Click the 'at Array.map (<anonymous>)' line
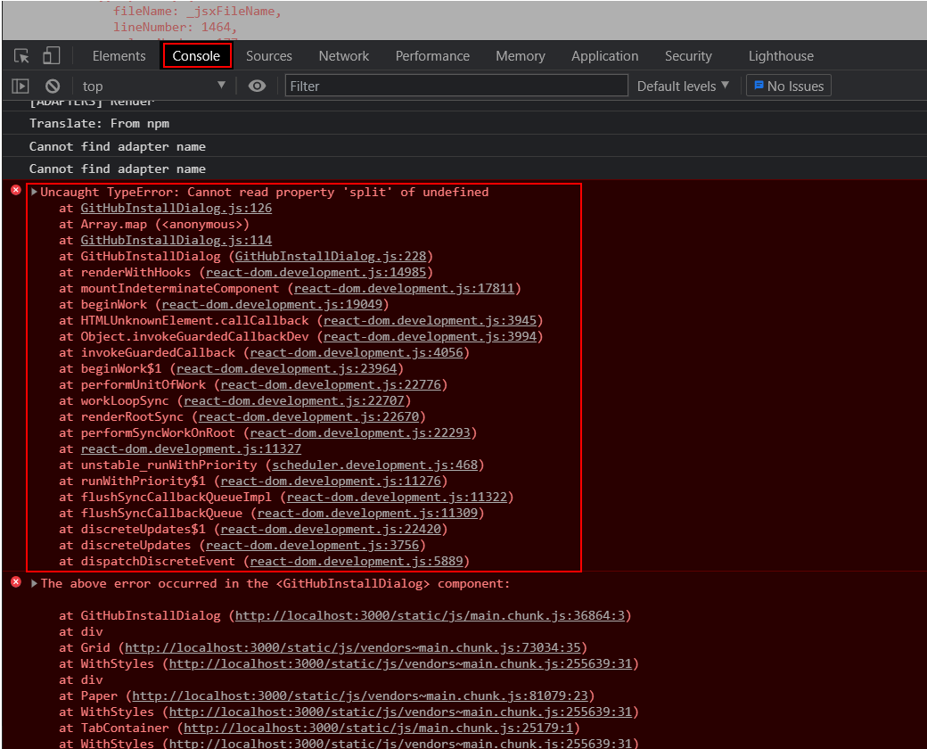Screen dimensions: 927x749 153,224
